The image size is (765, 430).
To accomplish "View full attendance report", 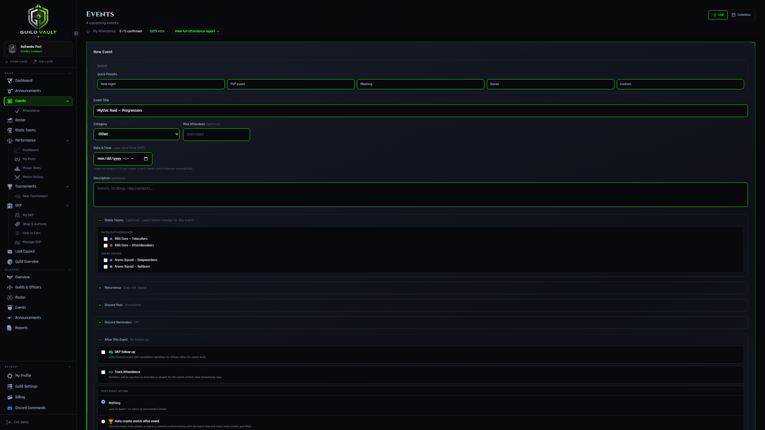I will [197, 31].
